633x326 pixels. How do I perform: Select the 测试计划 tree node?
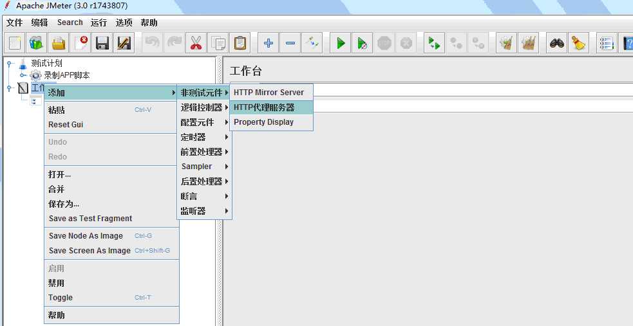(x=46, y=63)
